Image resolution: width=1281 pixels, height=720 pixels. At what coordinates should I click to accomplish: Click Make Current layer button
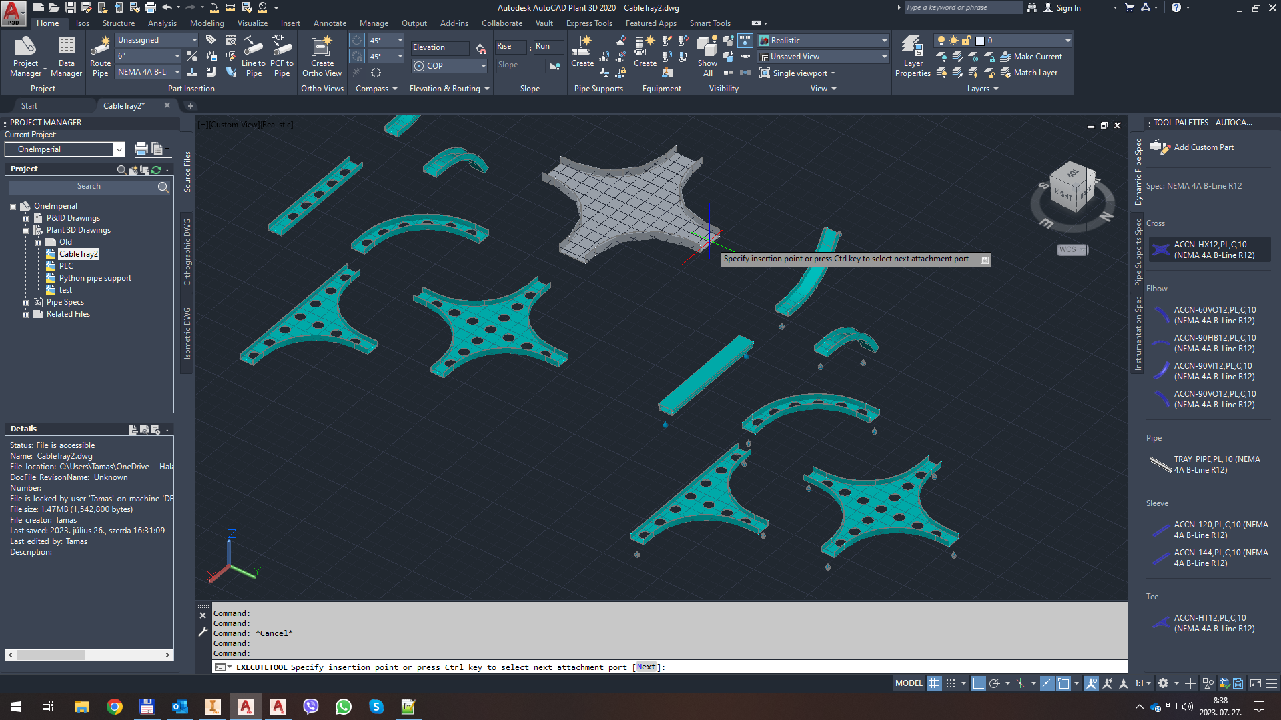[x=1037, y=57]
